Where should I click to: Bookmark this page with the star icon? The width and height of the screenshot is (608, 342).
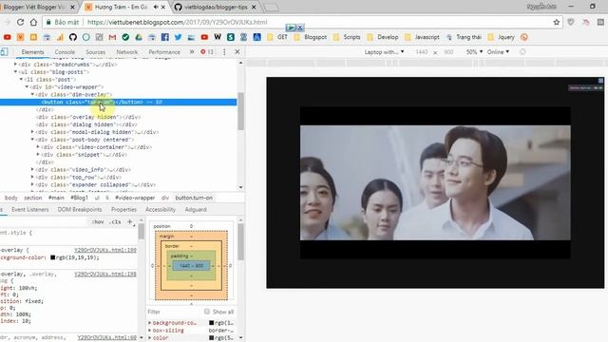coord(557,22)
